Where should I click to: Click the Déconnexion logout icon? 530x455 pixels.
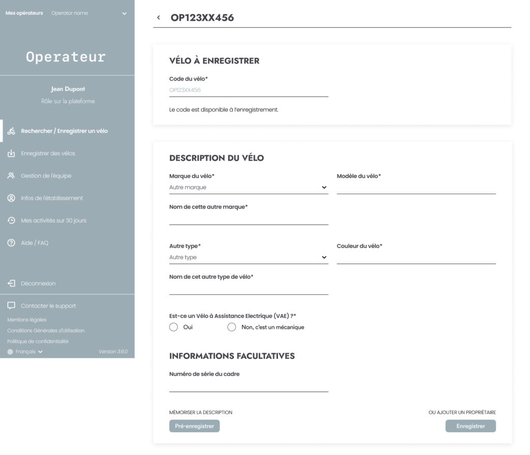coord(11,284)
